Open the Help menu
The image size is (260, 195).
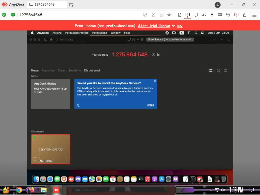pyautogui.click(x=127, y=33)
